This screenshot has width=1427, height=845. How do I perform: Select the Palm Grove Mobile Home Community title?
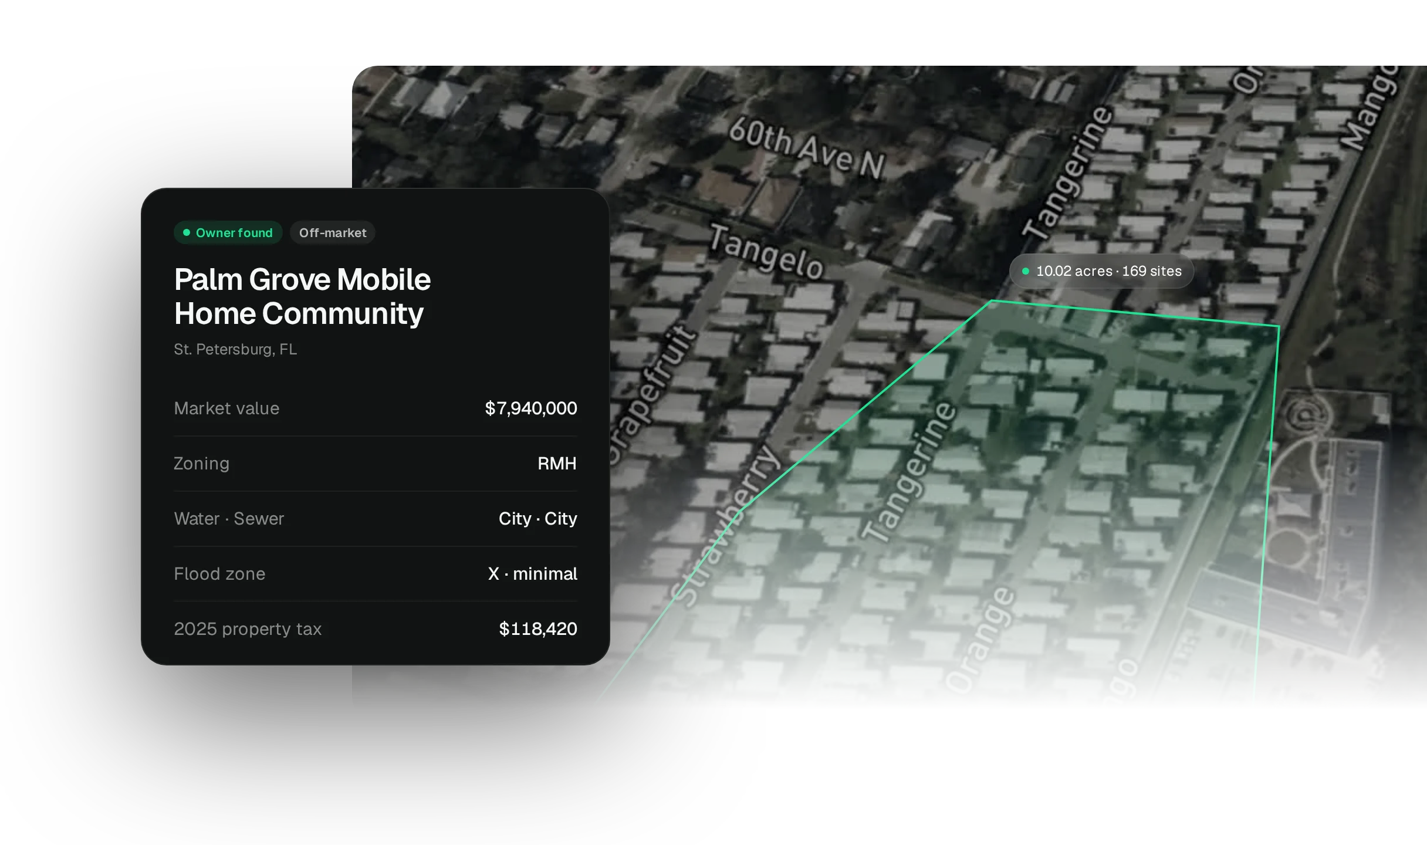point(302,296)
